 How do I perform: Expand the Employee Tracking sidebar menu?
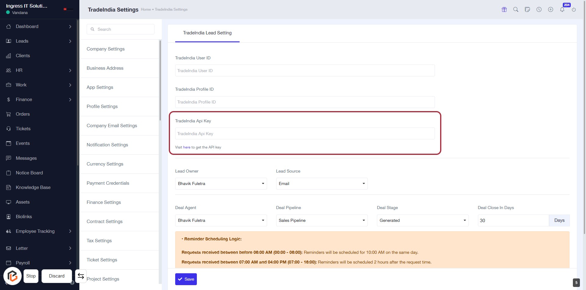39,231
